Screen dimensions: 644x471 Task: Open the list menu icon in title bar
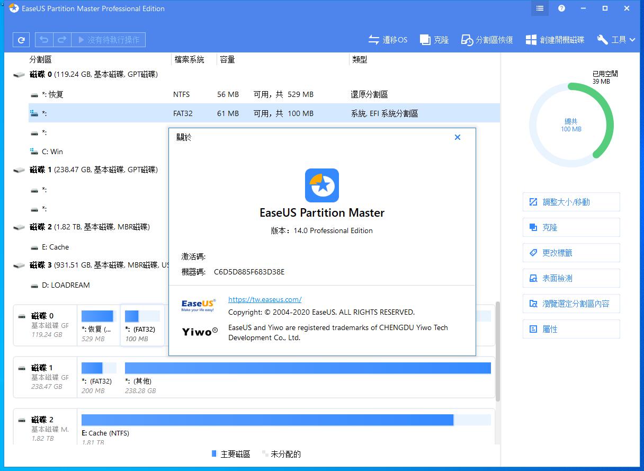(540, 8)
